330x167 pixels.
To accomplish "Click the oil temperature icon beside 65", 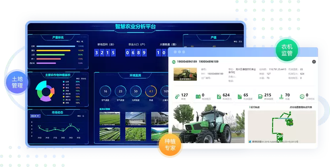I will pos(239,96).
